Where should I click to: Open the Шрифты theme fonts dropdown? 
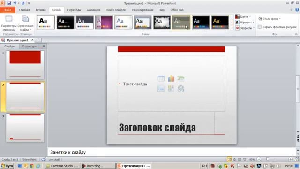click(x=245, y=22)
